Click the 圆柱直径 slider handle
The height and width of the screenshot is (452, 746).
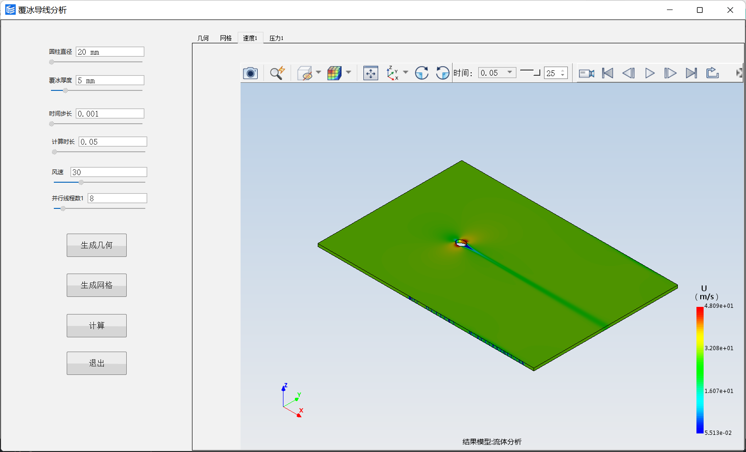pos(51,62)
